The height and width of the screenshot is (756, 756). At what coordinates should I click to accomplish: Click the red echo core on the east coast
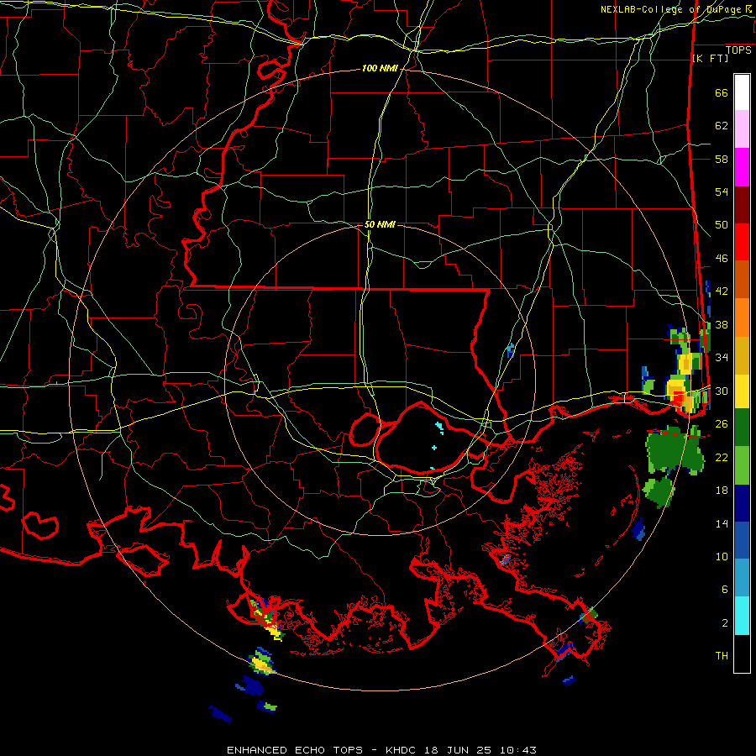680,398
